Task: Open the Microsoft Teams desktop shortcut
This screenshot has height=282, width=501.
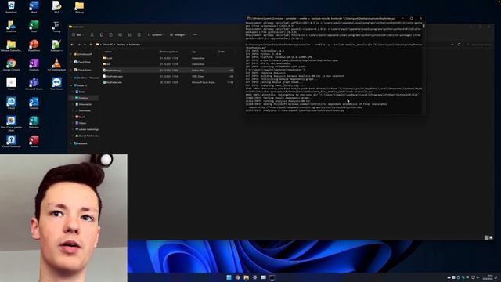Action: pos(34,84)
